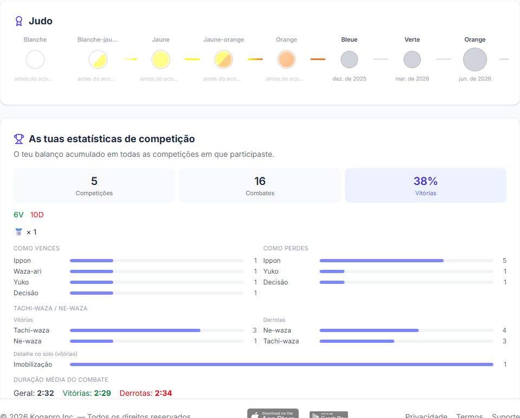Select the Verte belt circle
Screen dimensions: 520x418
click(412, 59)
